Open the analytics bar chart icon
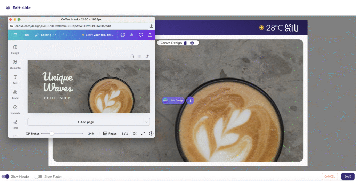The width and height of the screenshot is (356, 181). click(132, 35)
